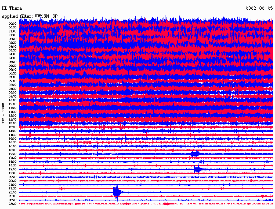The height and width of the screenshot is (209, 275).
Task: Select the 22:00 time label
Action: pyautogui.click(x=13, y=192)
